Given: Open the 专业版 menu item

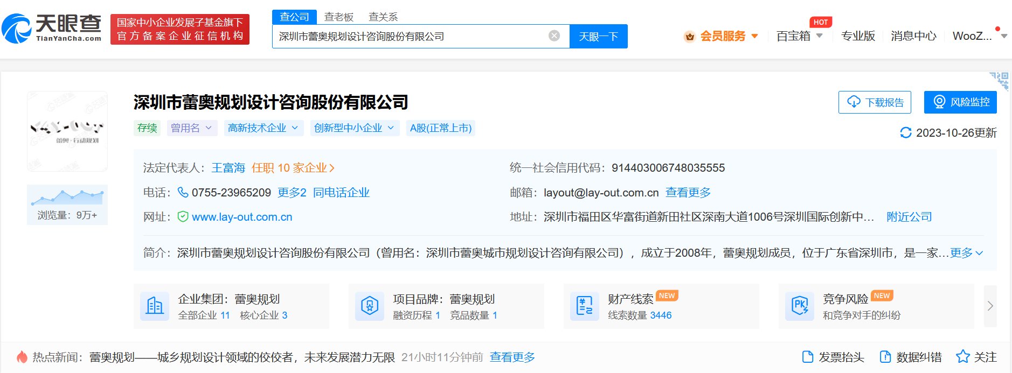Looking at the screenshot, I should tap(858, 36).
